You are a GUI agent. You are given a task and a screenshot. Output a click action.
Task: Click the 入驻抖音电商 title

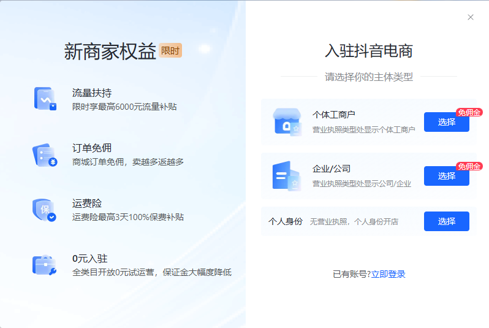(x=369, y=51)
